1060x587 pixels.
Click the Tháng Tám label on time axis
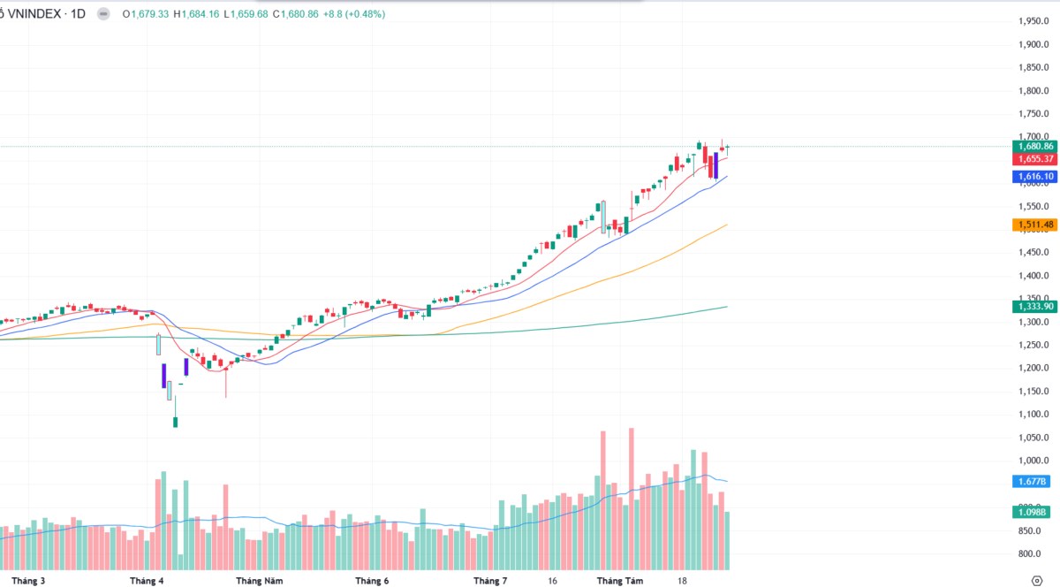point(621,581)
